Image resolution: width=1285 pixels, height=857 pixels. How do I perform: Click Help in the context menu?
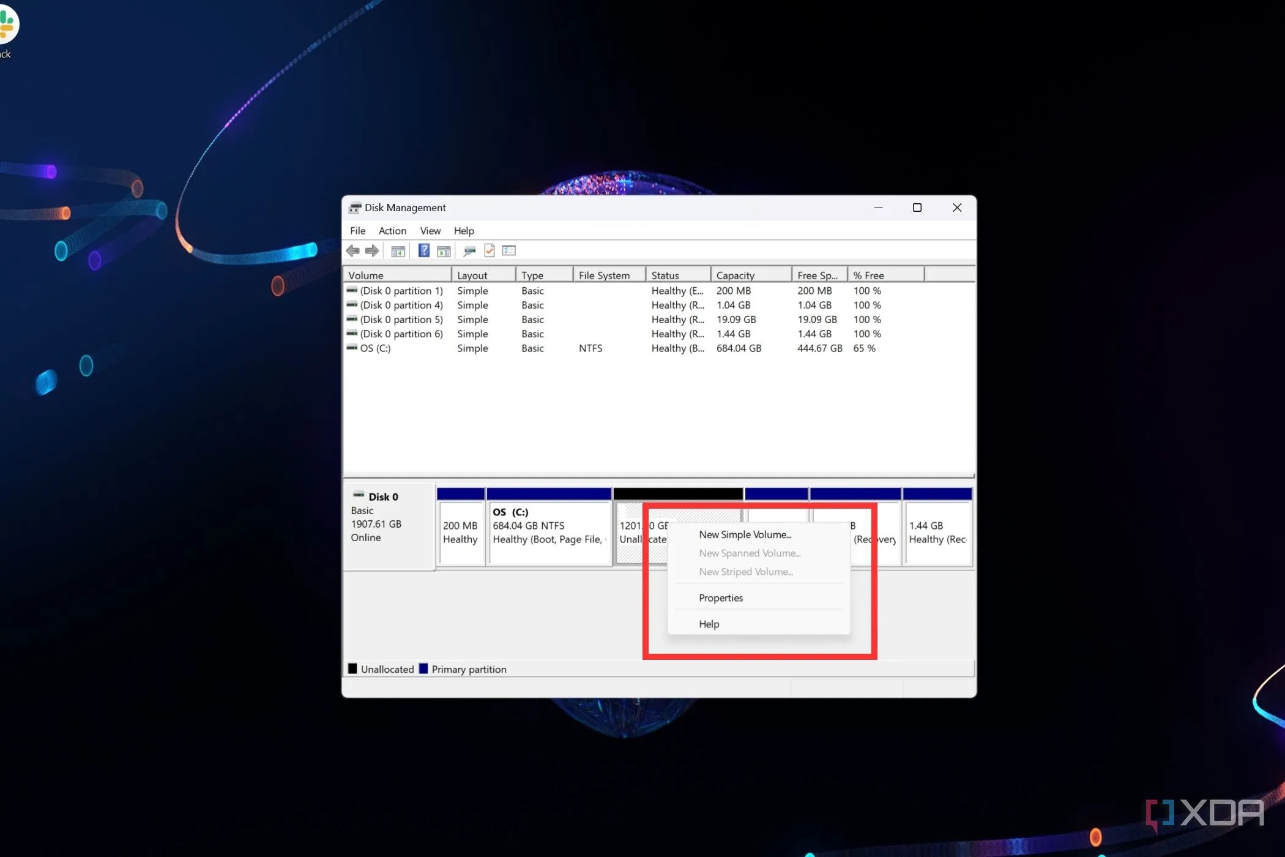(709, 623)
